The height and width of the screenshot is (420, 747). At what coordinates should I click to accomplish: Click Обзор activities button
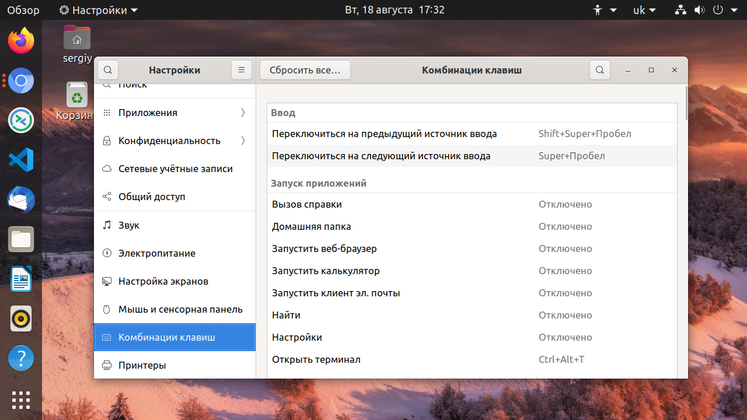click(x=23, y=10)
